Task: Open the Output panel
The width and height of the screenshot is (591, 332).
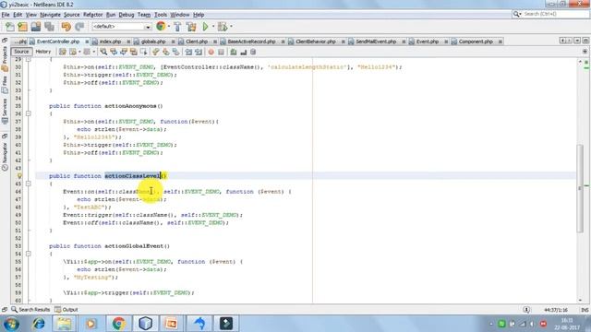Action: click(x=66, y=310)
